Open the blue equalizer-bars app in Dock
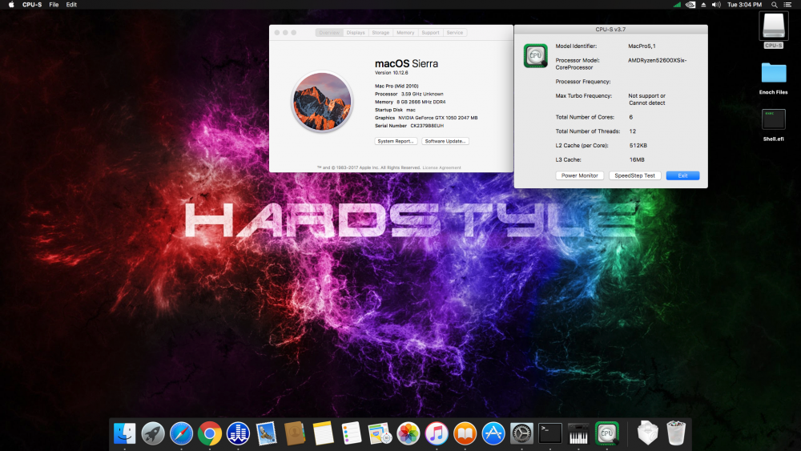Screen dimensions: 801x451 click(x=238, y=433)
